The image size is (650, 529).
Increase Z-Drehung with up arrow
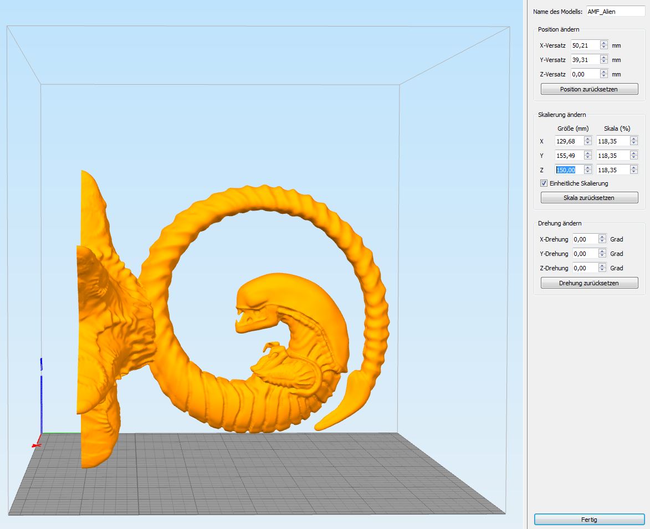click(602, 265)
